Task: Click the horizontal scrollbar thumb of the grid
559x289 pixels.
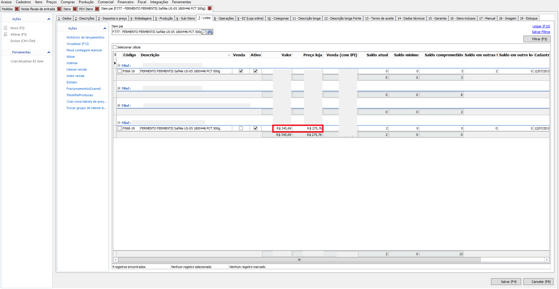Action: point(299,260)
